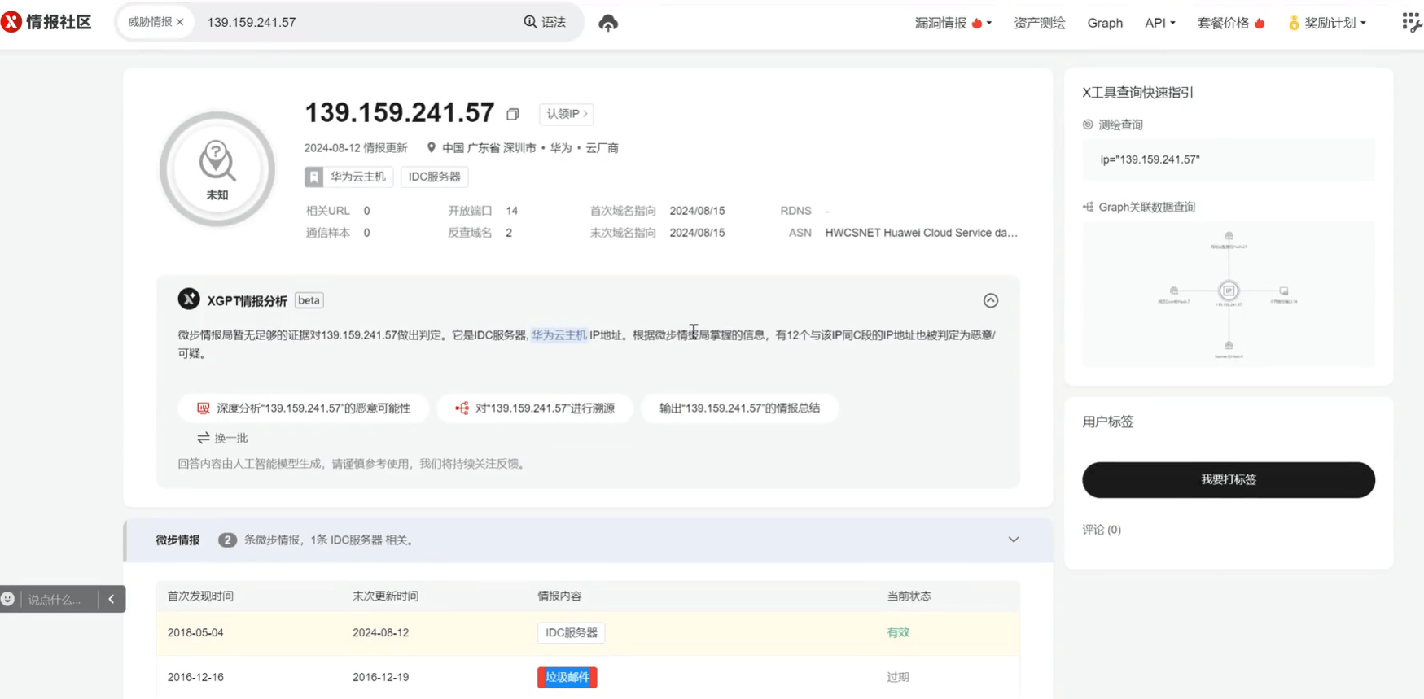1424x699 pixels.
Task: Click the ip="139.159.241.57" query box
Action: (x=1229, y=159)
